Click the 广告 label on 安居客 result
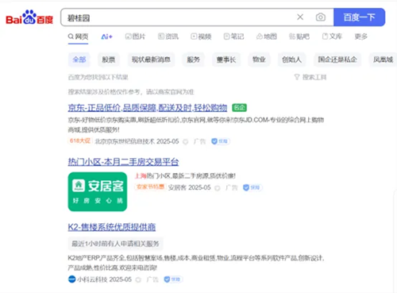 tap(232, 187)
